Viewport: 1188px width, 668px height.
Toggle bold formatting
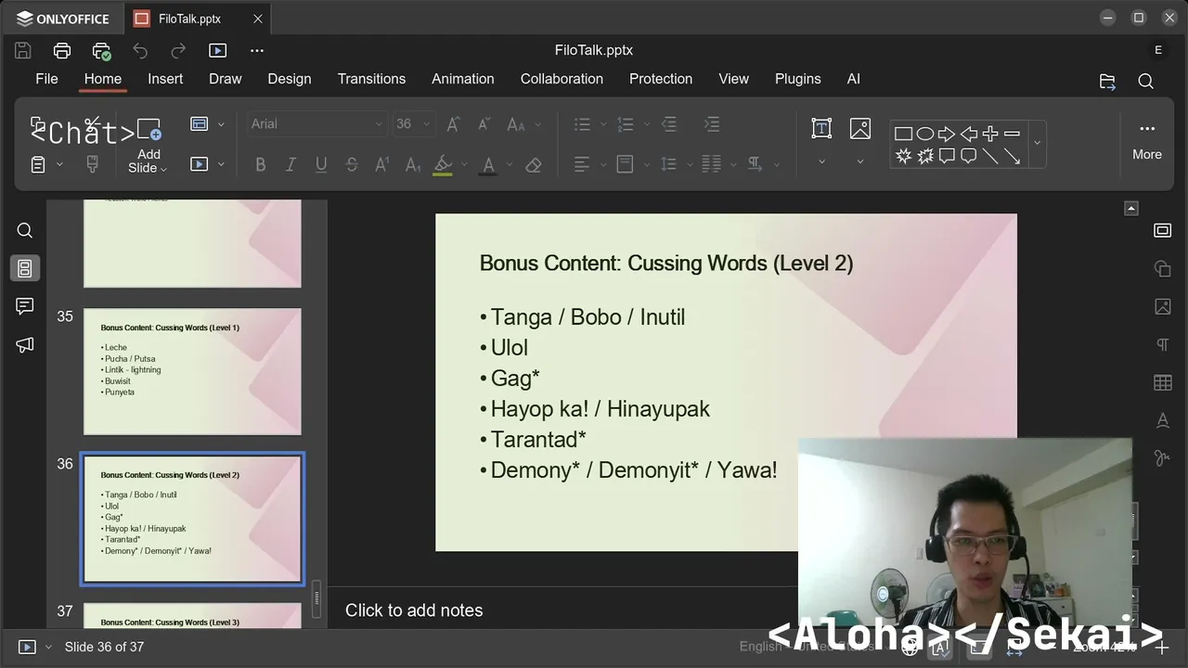coord(260,165)
